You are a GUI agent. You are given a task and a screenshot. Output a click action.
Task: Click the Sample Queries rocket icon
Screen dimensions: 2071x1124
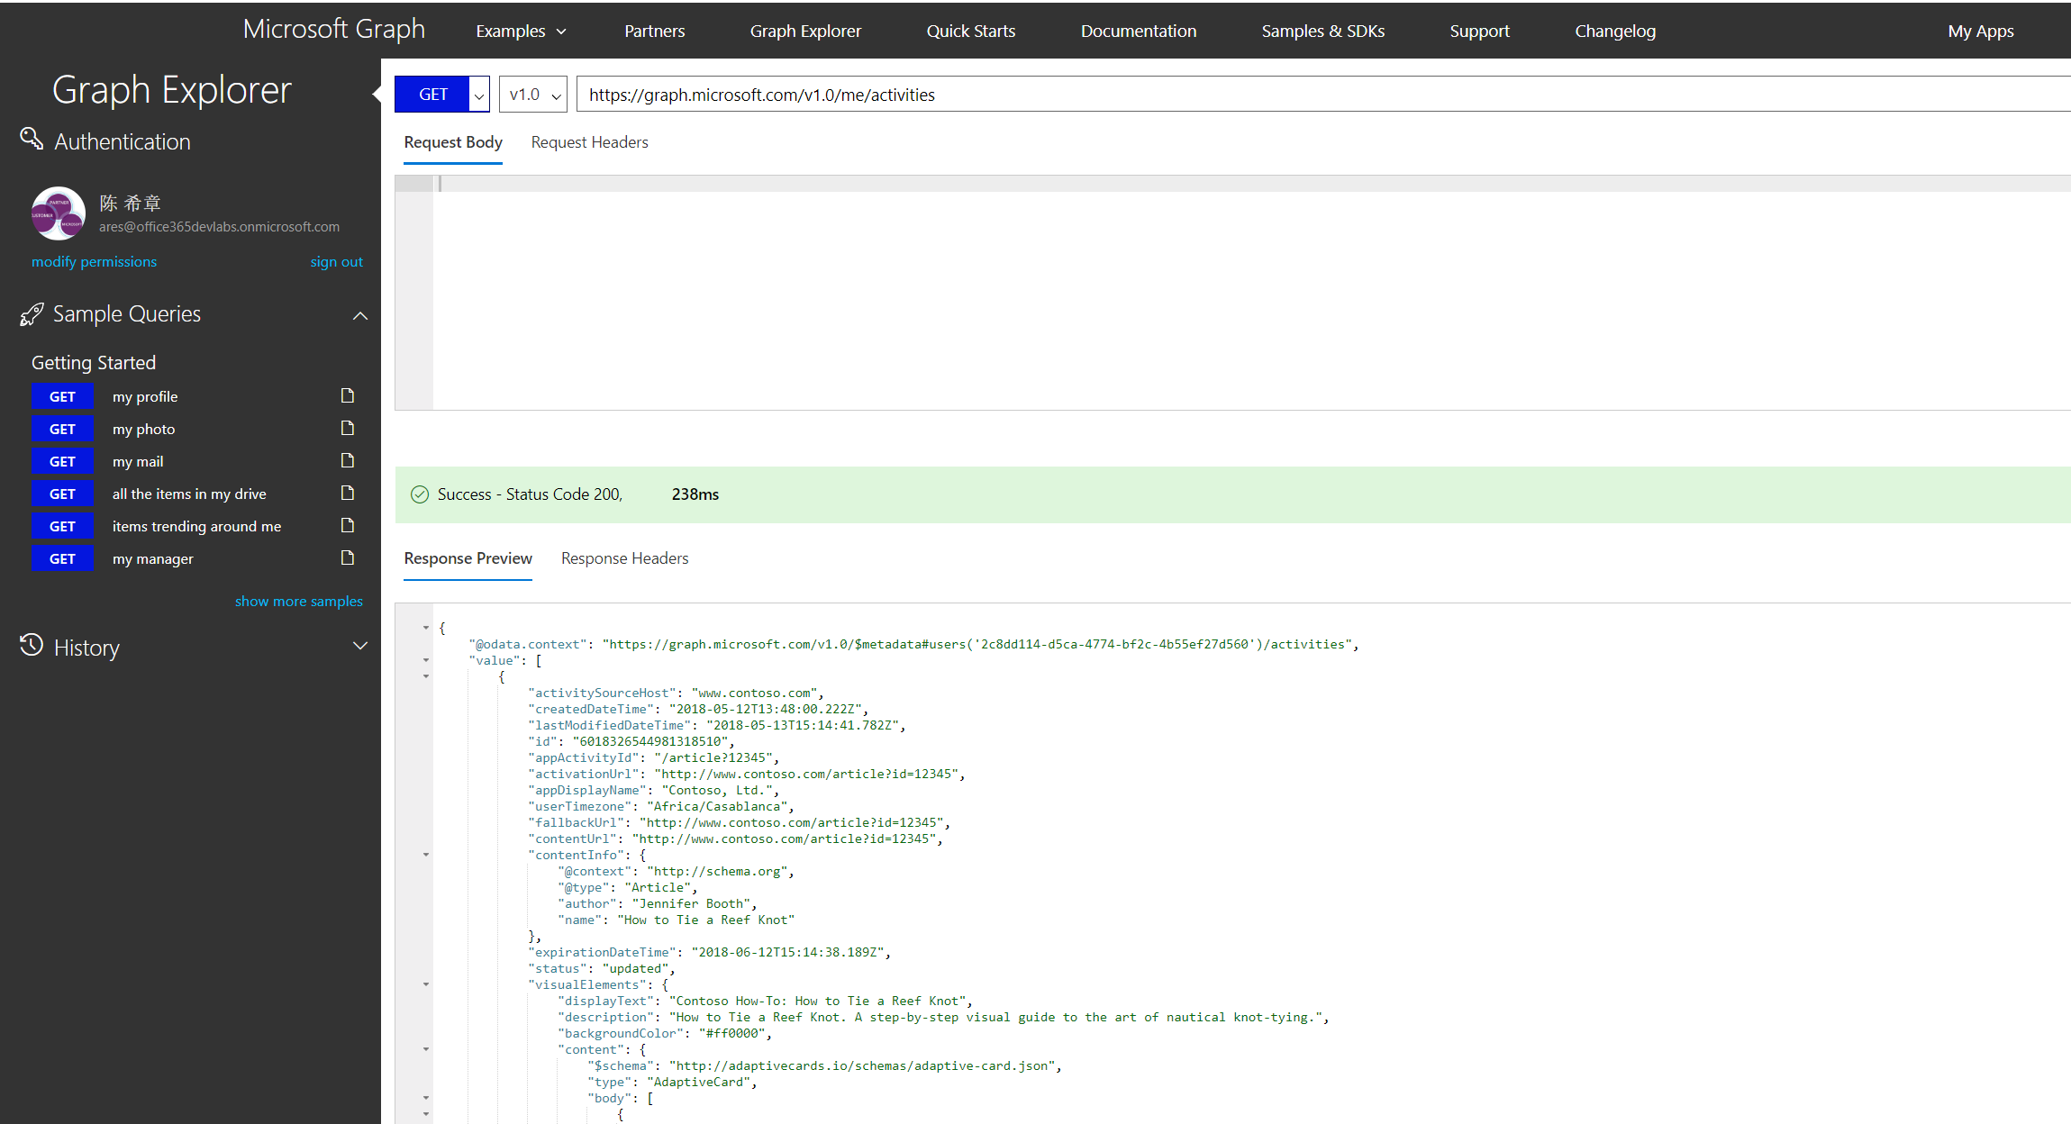29,313
